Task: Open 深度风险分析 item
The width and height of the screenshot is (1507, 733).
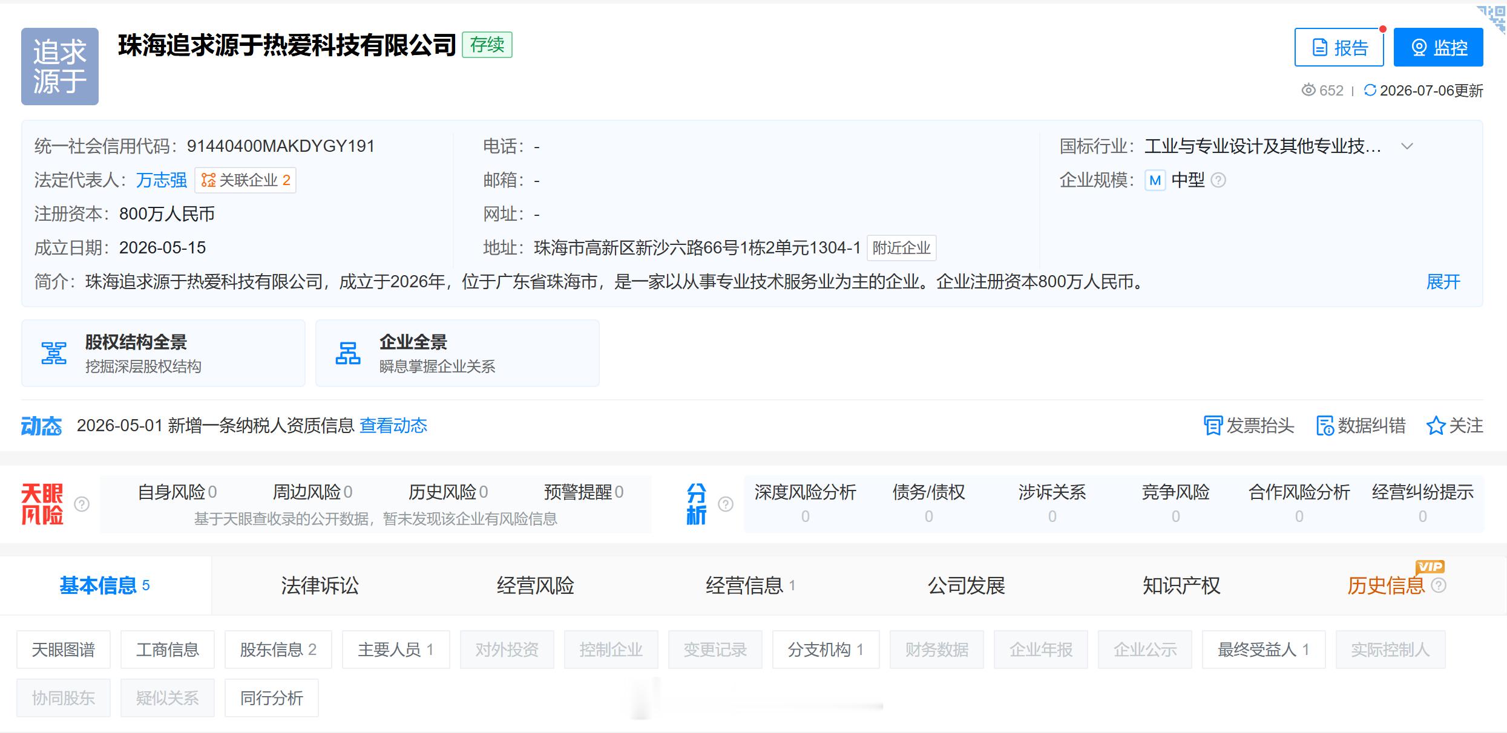Action: 805,503
